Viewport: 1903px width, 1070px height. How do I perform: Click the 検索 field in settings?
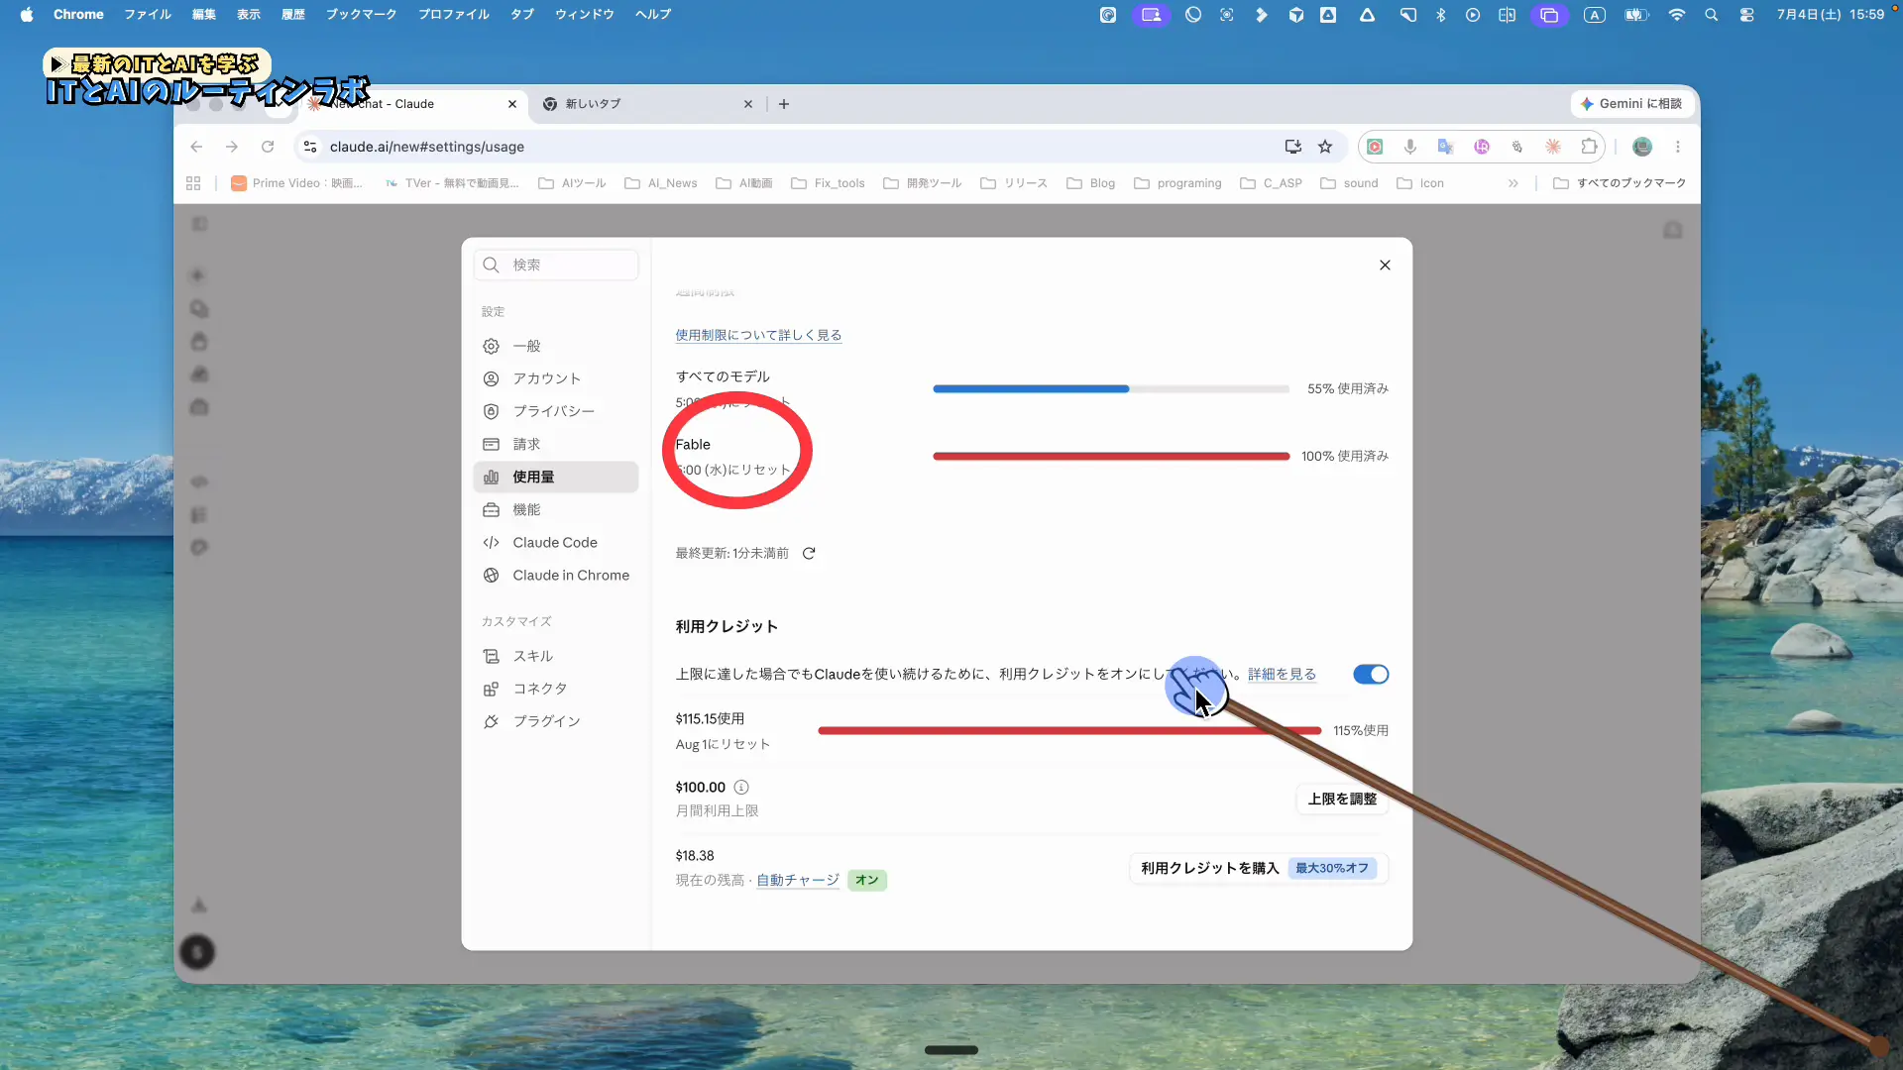point(556,265)
